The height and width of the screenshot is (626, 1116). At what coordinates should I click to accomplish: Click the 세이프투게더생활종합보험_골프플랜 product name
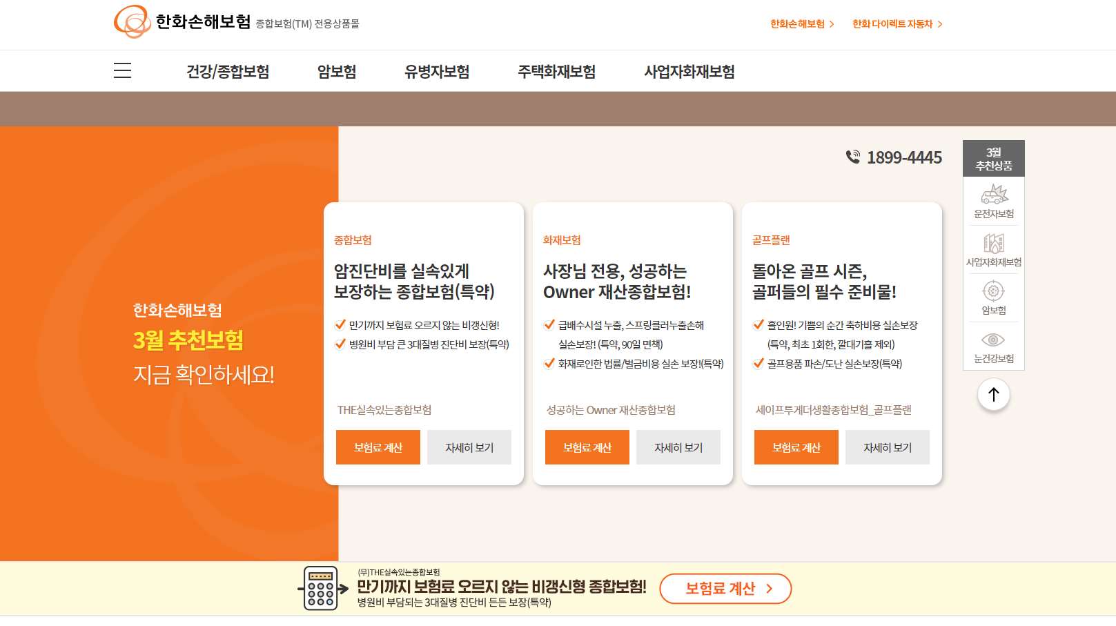point(834,410)
